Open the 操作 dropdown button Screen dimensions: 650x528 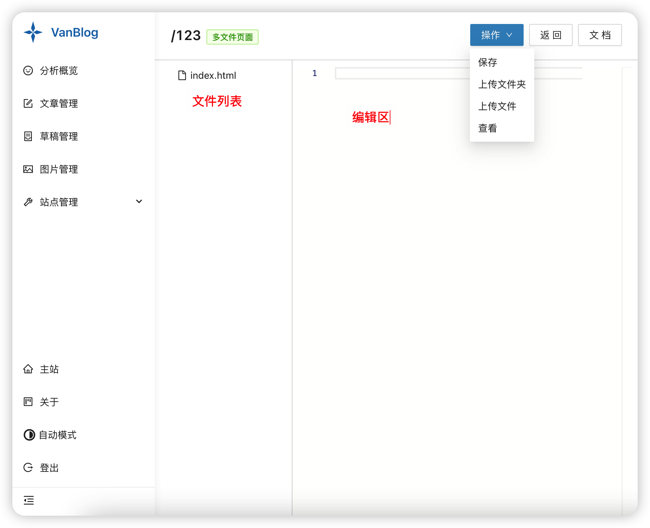pos(497,35)
